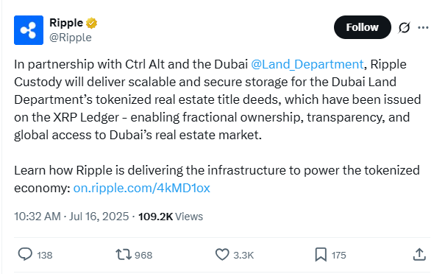
Task: Open the on.ripple.com/4kMD1ox link
Action: pos(141,188)
